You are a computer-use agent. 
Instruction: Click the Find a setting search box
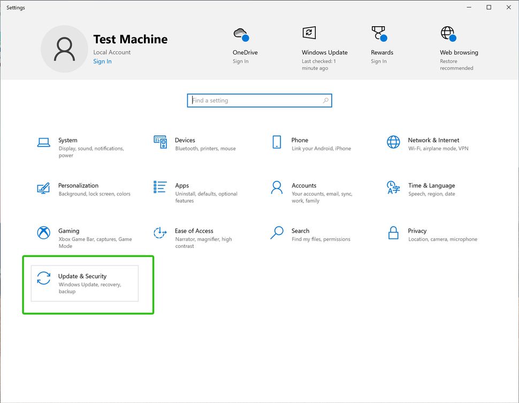(259, 100)
